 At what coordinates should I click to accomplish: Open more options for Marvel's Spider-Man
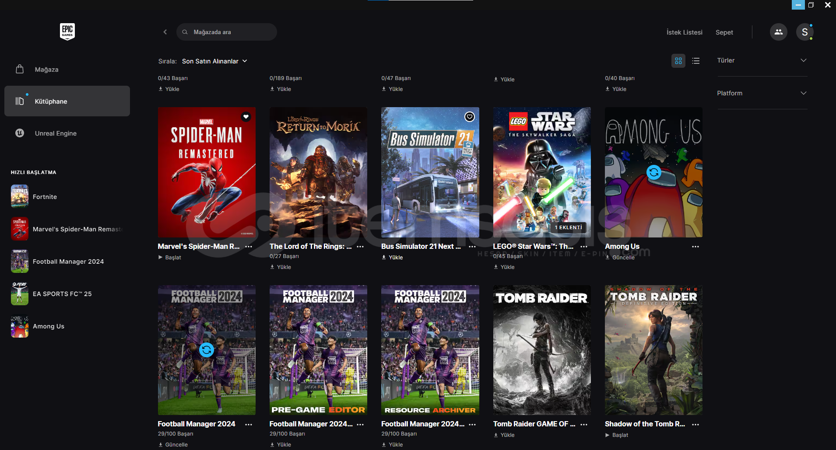tap(249, 247)
